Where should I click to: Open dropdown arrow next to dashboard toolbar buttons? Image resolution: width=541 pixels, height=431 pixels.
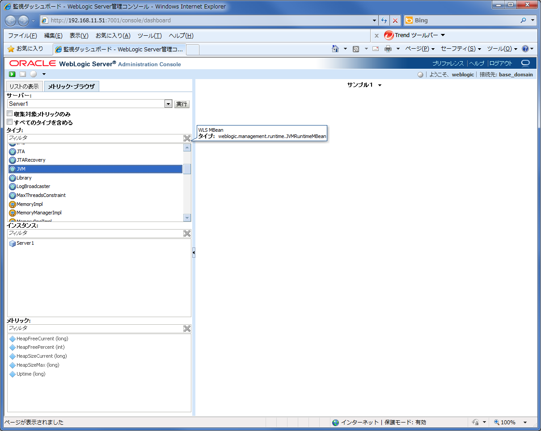[x=44, y=74]
